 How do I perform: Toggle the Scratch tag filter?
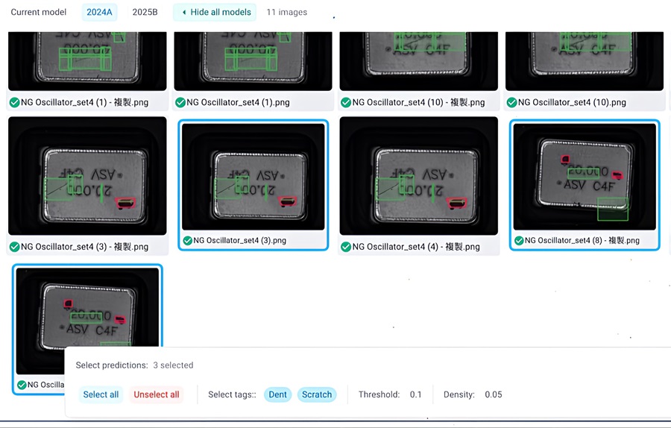coord(317,394)
